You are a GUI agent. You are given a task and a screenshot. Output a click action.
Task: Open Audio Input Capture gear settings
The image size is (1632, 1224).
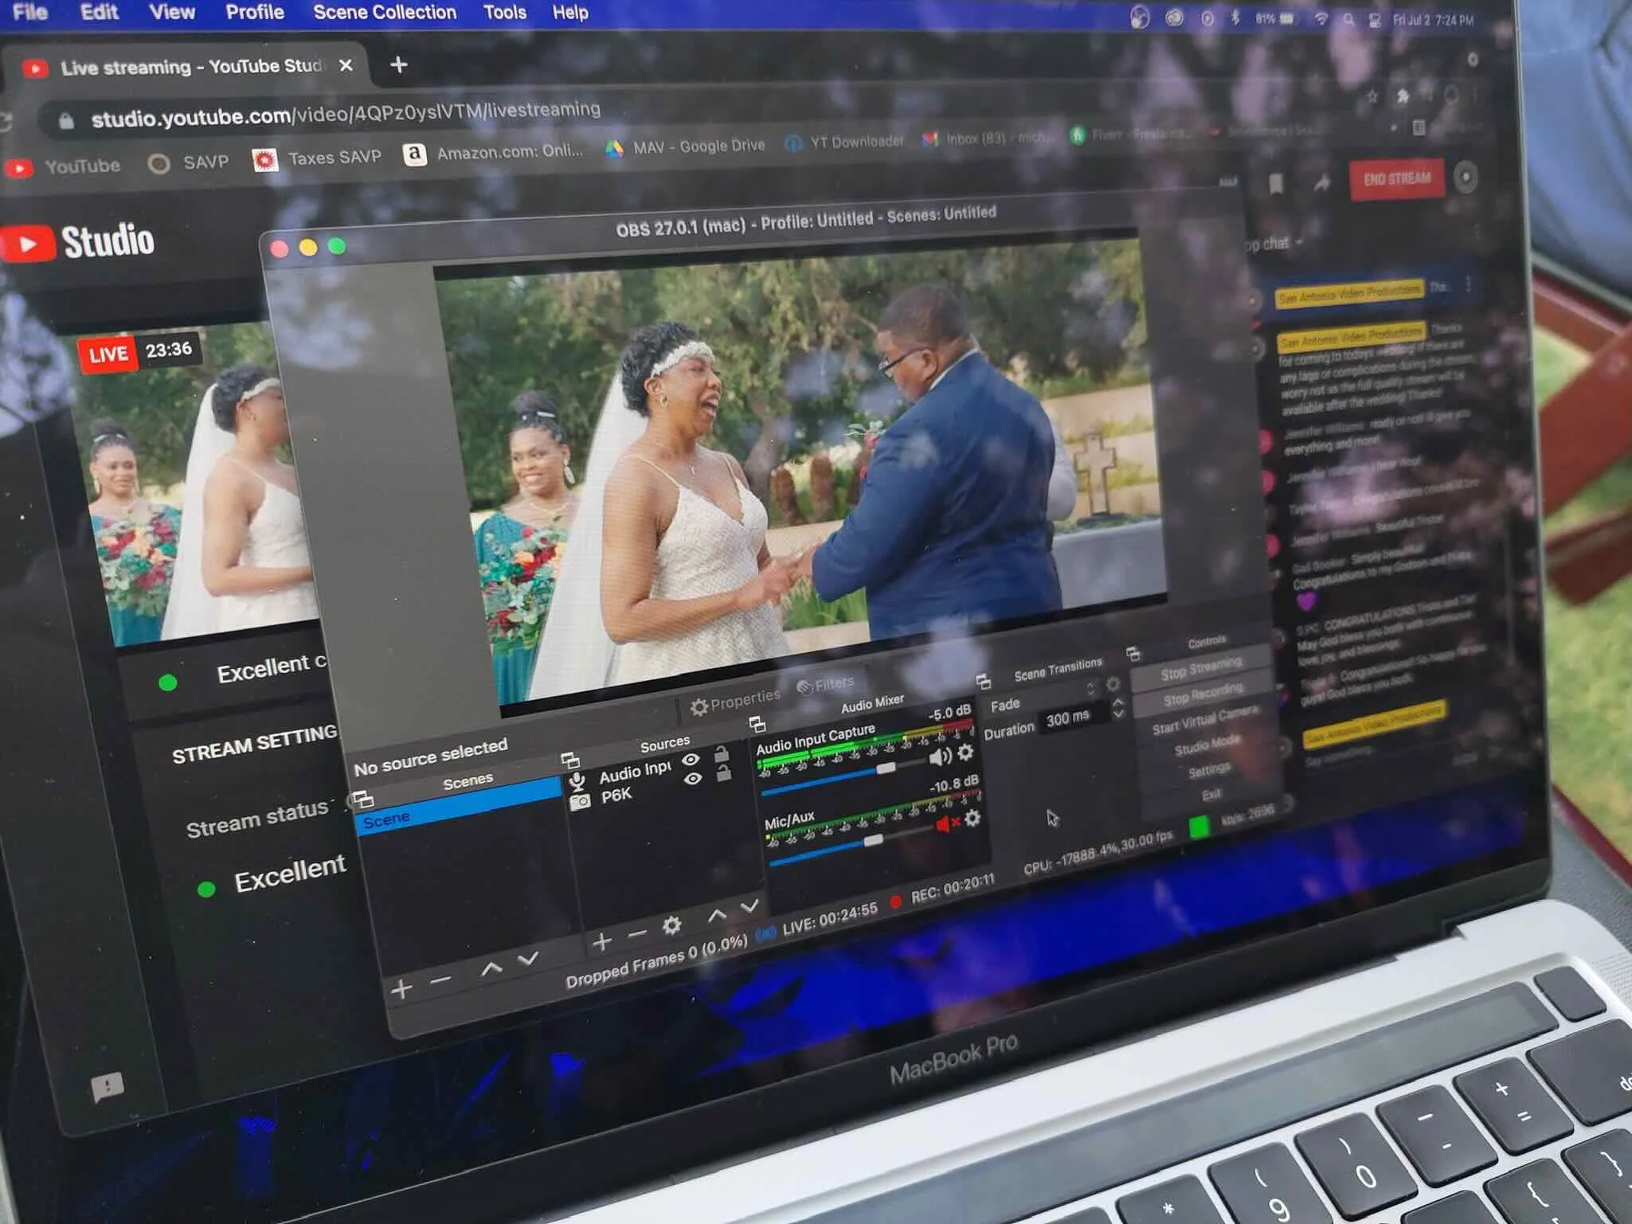965,752
